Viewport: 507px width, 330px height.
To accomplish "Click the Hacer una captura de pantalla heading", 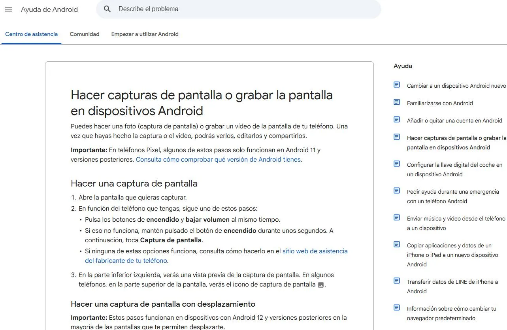I will click(x=134, y=183).
